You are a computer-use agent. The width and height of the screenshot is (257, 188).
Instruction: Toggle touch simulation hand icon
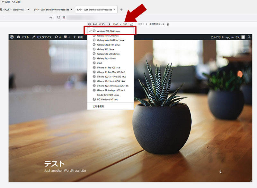click(168, 24)
